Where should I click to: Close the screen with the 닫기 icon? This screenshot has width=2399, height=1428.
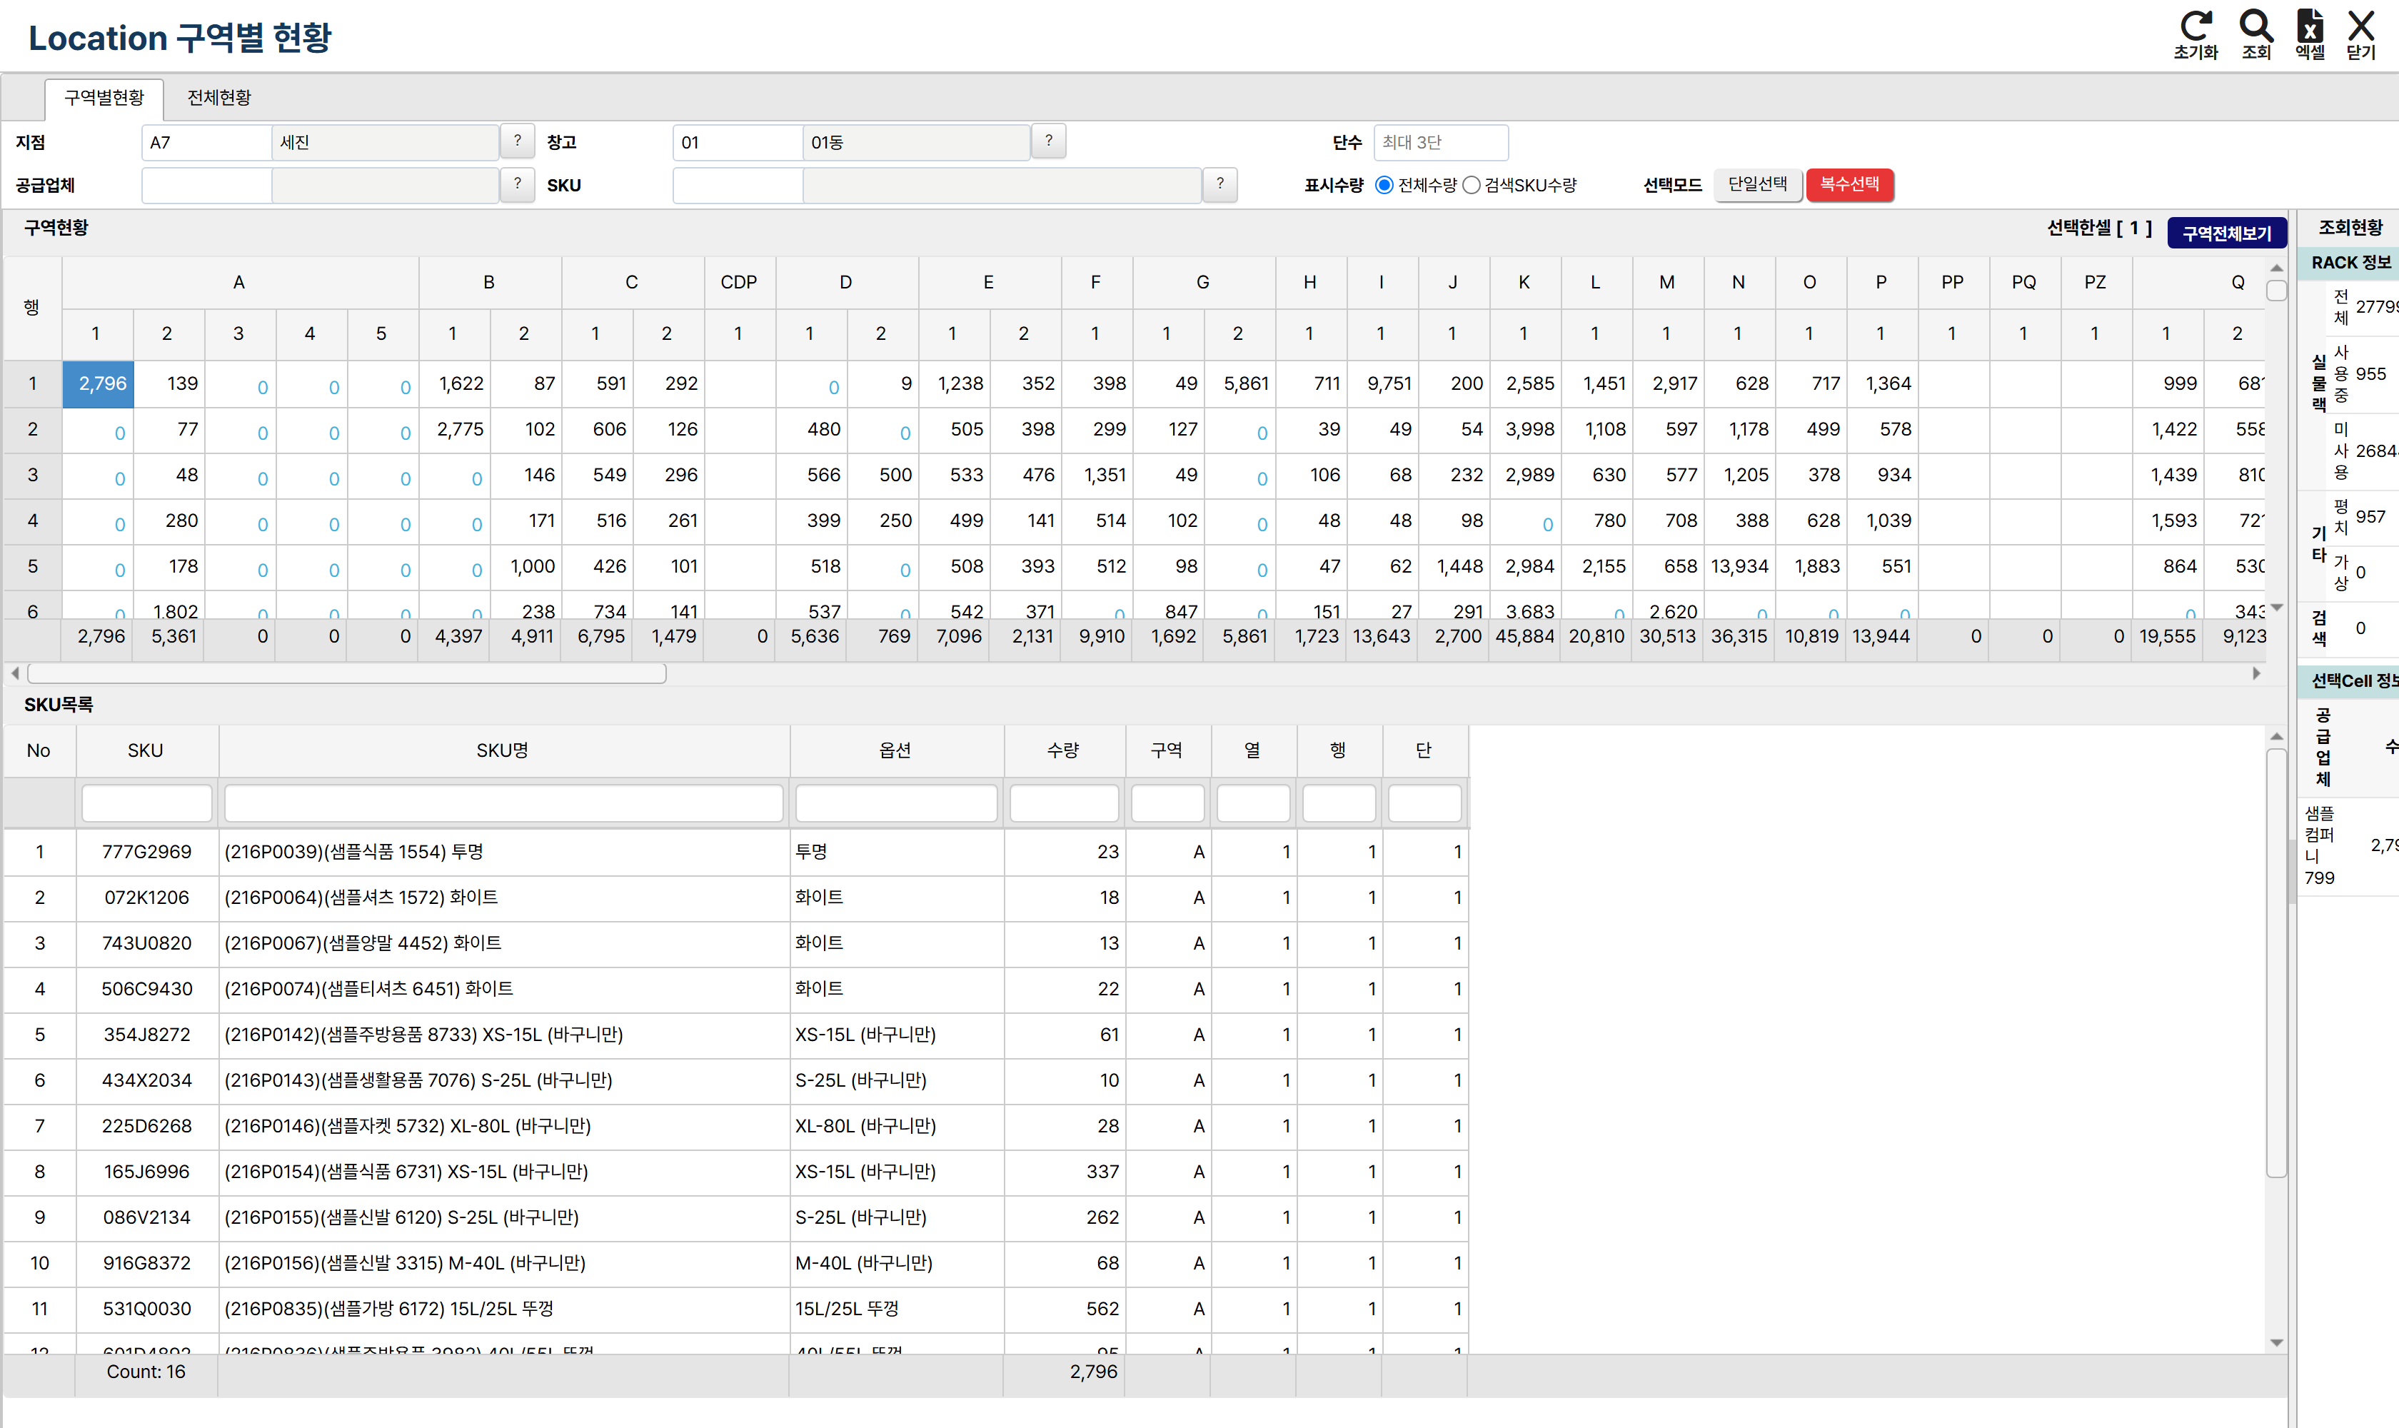(2360, 35)
